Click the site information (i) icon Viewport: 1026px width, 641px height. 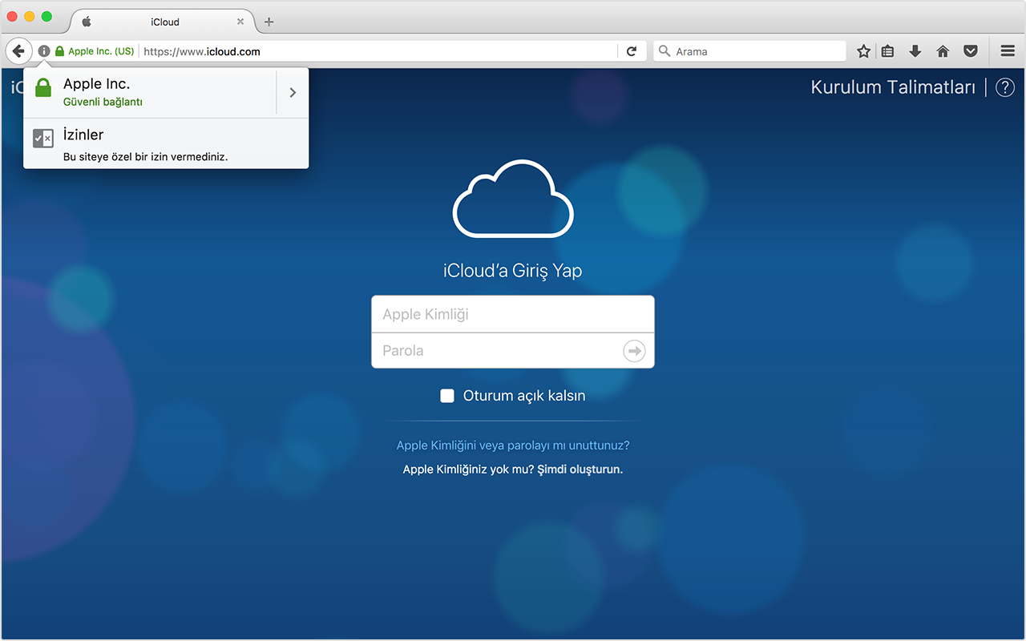[44, 51]
